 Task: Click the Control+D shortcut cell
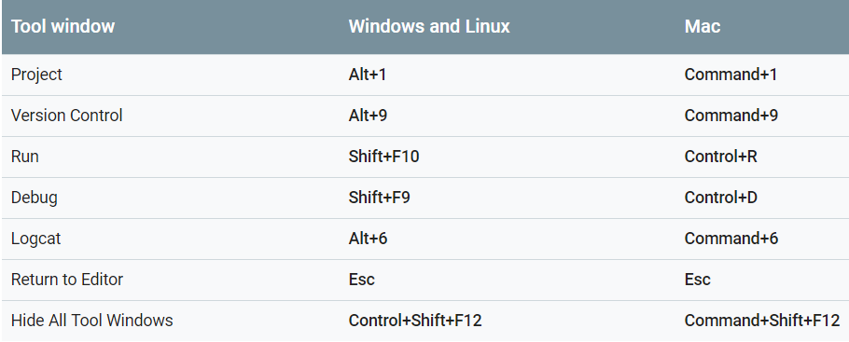[720, 198]
